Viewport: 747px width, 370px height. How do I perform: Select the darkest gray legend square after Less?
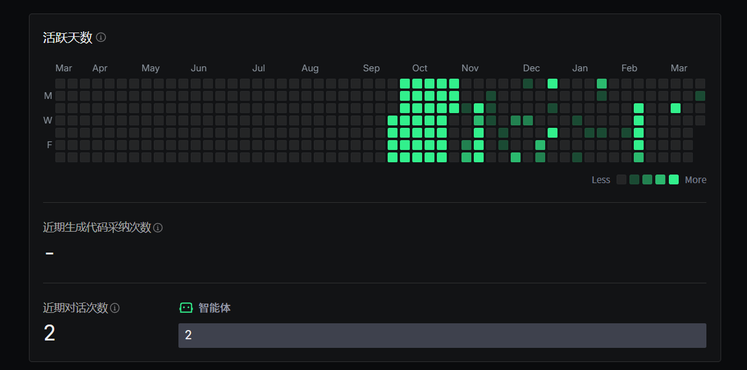tap(621, 179)
